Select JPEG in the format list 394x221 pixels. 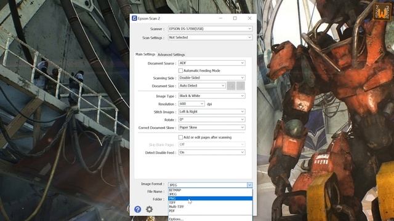(x=210, y=194)
